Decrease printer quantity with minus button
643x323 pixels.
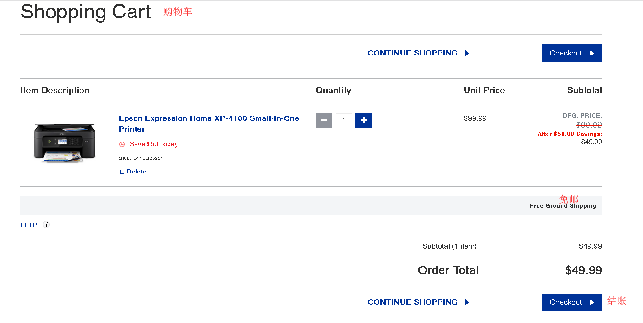click(324, 120)
